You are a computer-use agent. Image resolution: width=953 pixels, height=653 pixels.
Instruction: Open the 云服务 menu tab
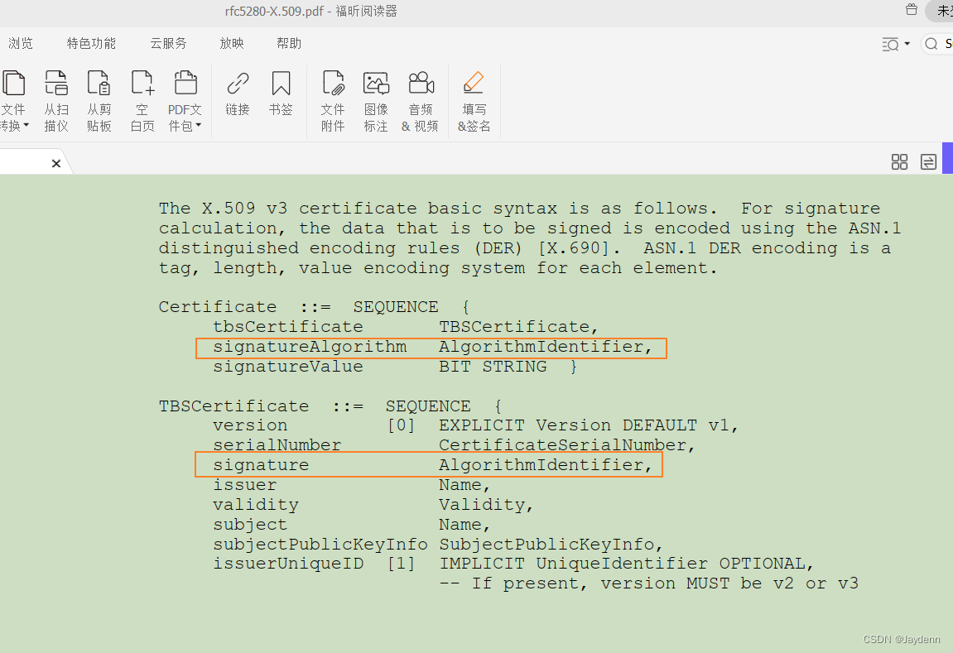pyautogui.click(x=168, y=44)
